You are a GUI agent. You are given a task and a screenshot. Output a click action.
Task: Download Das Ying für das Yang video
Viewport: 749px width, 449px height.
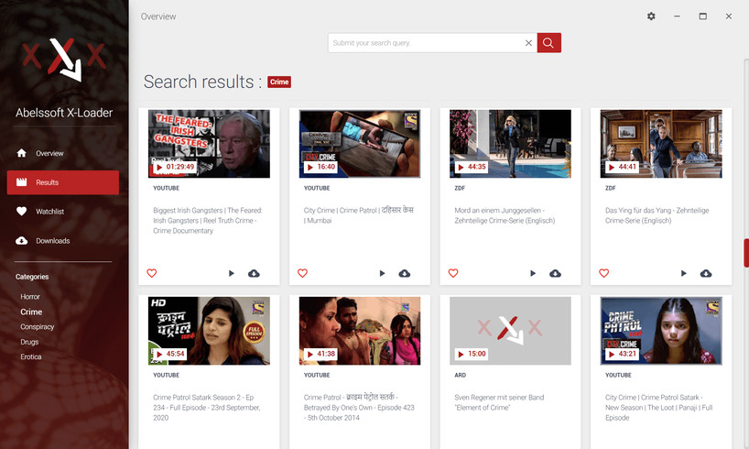click(706, 273)
